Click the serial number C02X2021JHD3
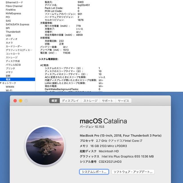The height and width of the screenshot is (183, 183). (110, 162)
